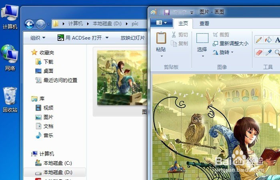Open the Paste (粘贴) dropdown arrow

162,56
